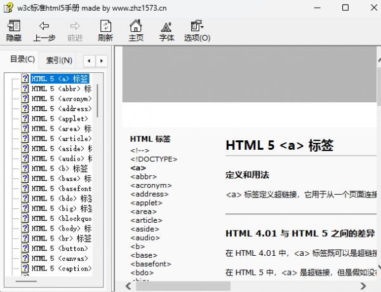Click the page icon beside <abbr> tree item
The width and height of the screenshot is (381, 292).
tap(25, 88)
